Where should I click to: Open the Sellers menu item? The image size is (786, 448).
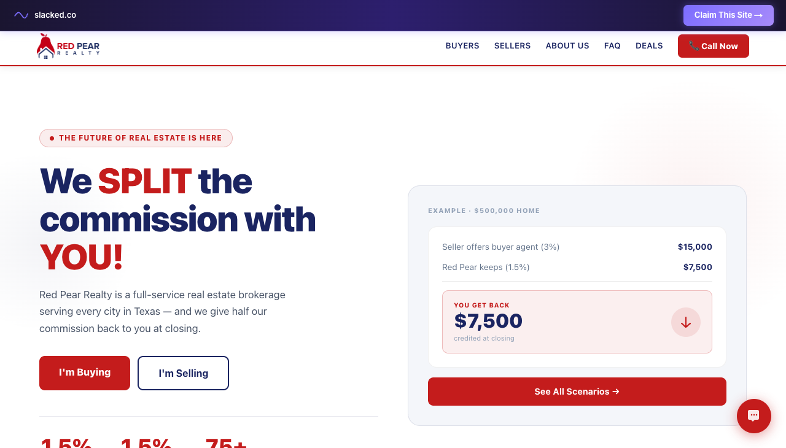512,46
